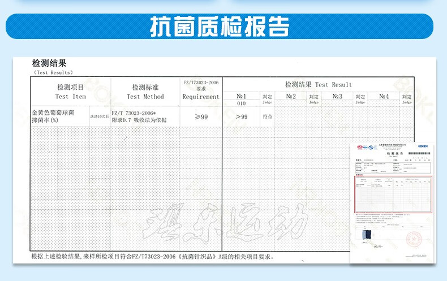Select the 检测项目 Test Item column header
Screen dimensions: 447x281
point(70,92)
